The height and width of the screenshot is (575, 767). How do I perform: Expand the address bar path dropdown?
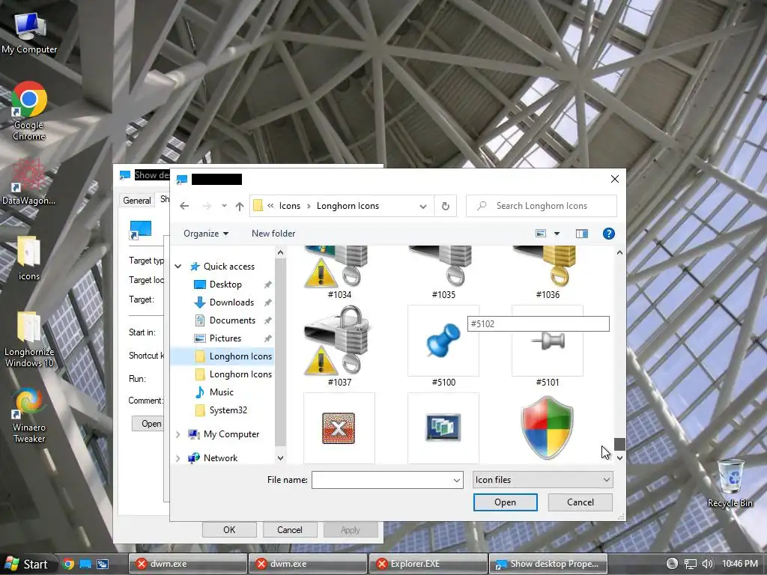point(423,206)
